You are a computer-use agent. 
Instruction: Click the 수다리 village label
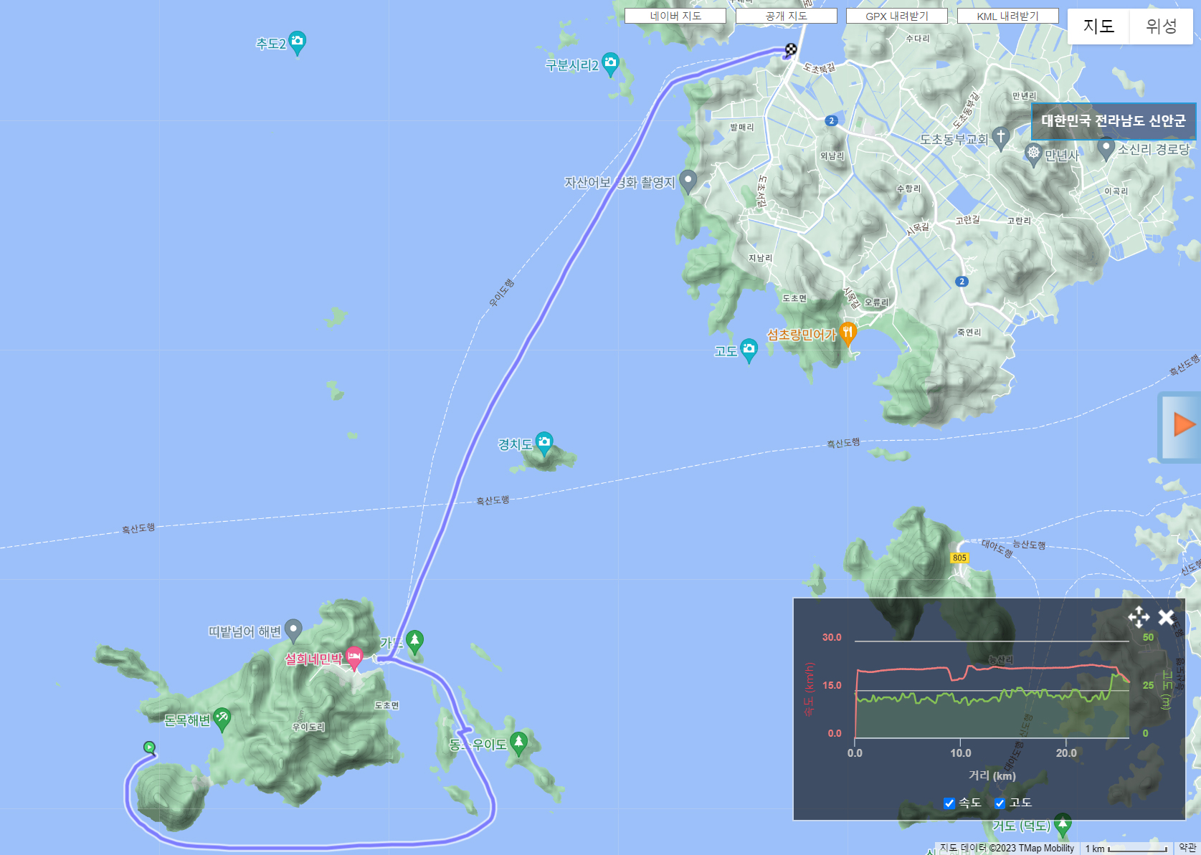(x=917, y=39)
